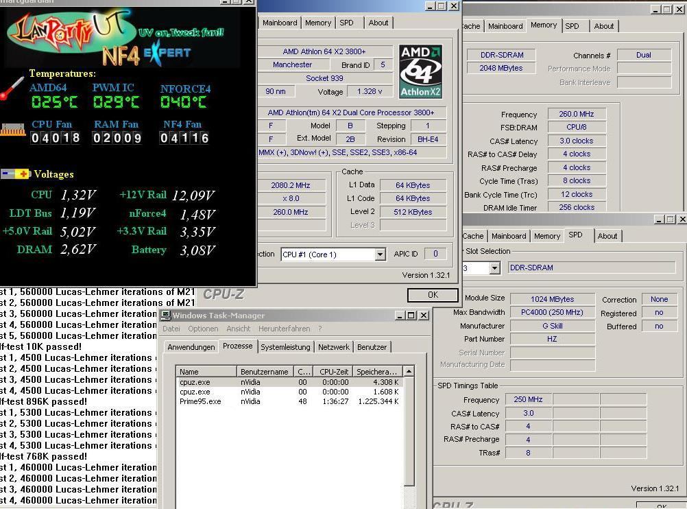Click the DDR-SDRAM field in SPD window
The image size is (687, 509).
(592, 268)
